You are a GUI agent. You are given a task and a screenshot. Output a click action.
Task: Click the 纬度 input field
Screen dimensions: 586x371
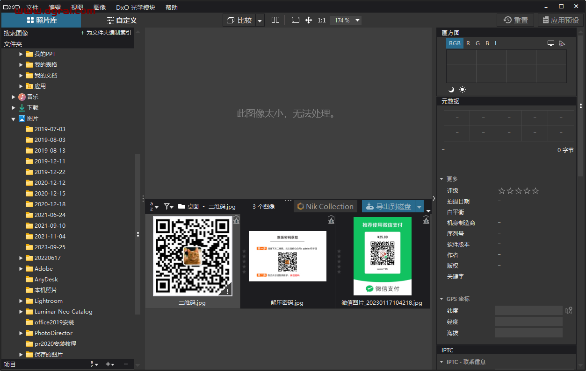(x=528, y=310)
